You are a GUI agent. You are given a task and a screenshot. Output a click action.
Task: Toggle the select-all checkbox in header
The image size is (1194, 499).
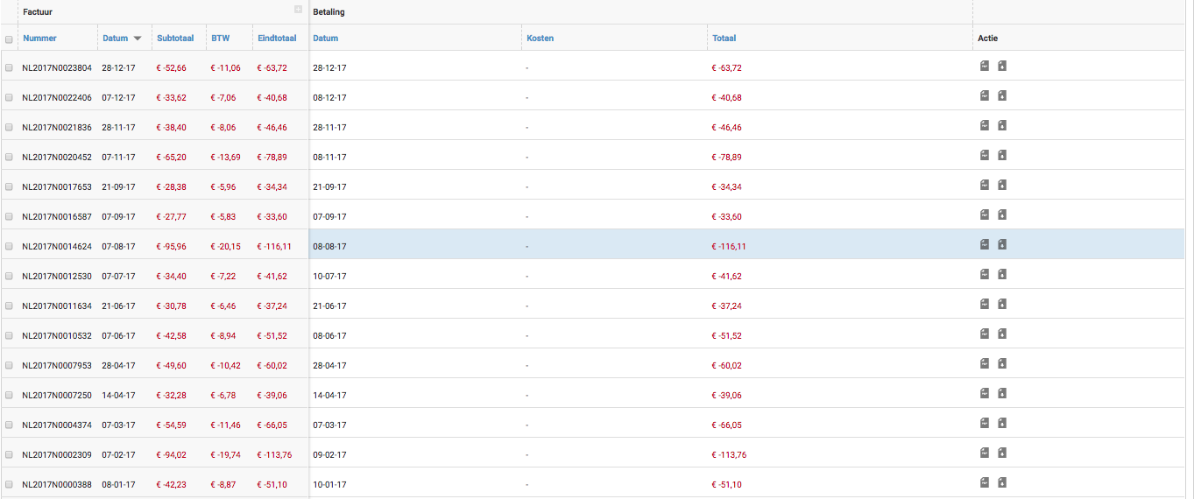9,39
